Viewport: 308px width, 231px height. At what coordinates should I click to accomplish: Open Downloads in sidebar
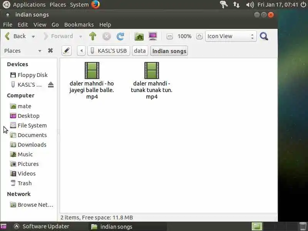tap(28, 145)
